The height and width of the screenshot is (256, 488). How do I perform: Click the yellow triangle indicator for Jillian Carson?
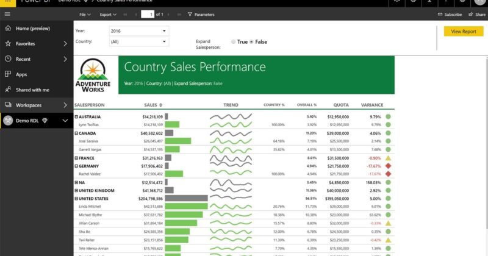click(x=388, y=223)
